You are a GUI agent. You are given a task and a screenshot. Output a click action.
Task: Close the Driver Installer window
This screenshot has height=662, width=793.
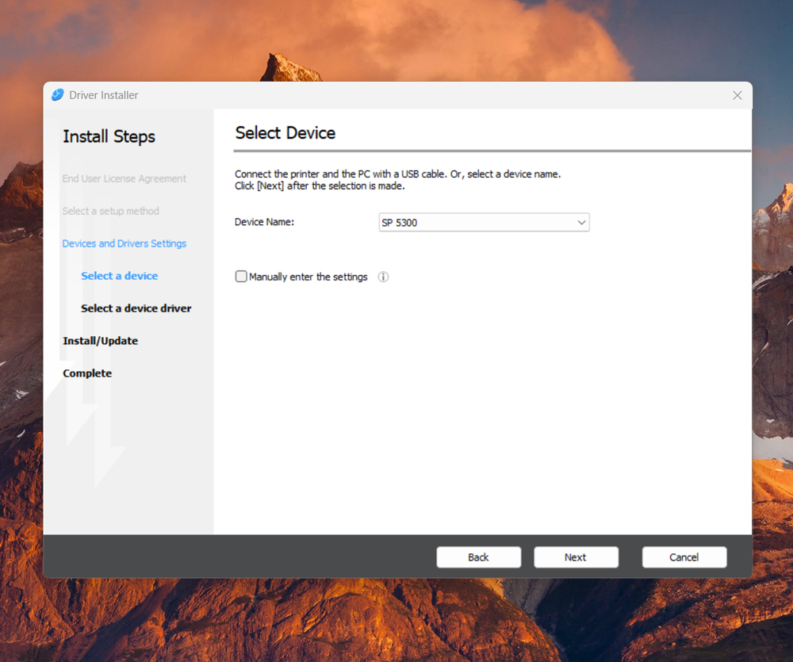click(737, 95)
